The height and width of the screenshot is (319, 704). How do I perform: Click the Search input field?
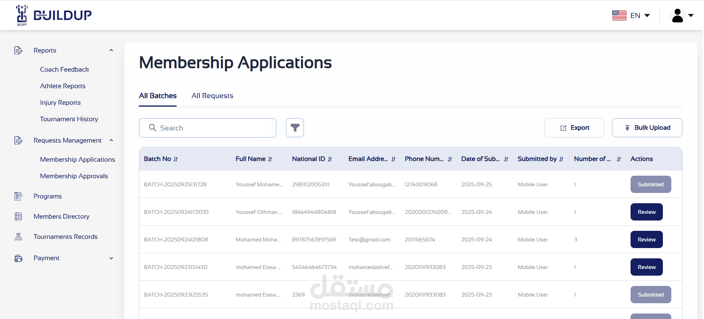click(x=207, y=128)
